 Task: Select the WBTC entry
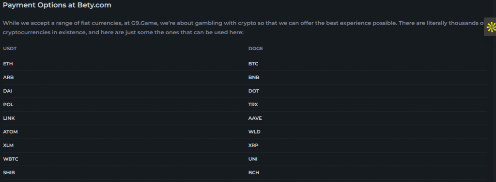tap(11, 159)
